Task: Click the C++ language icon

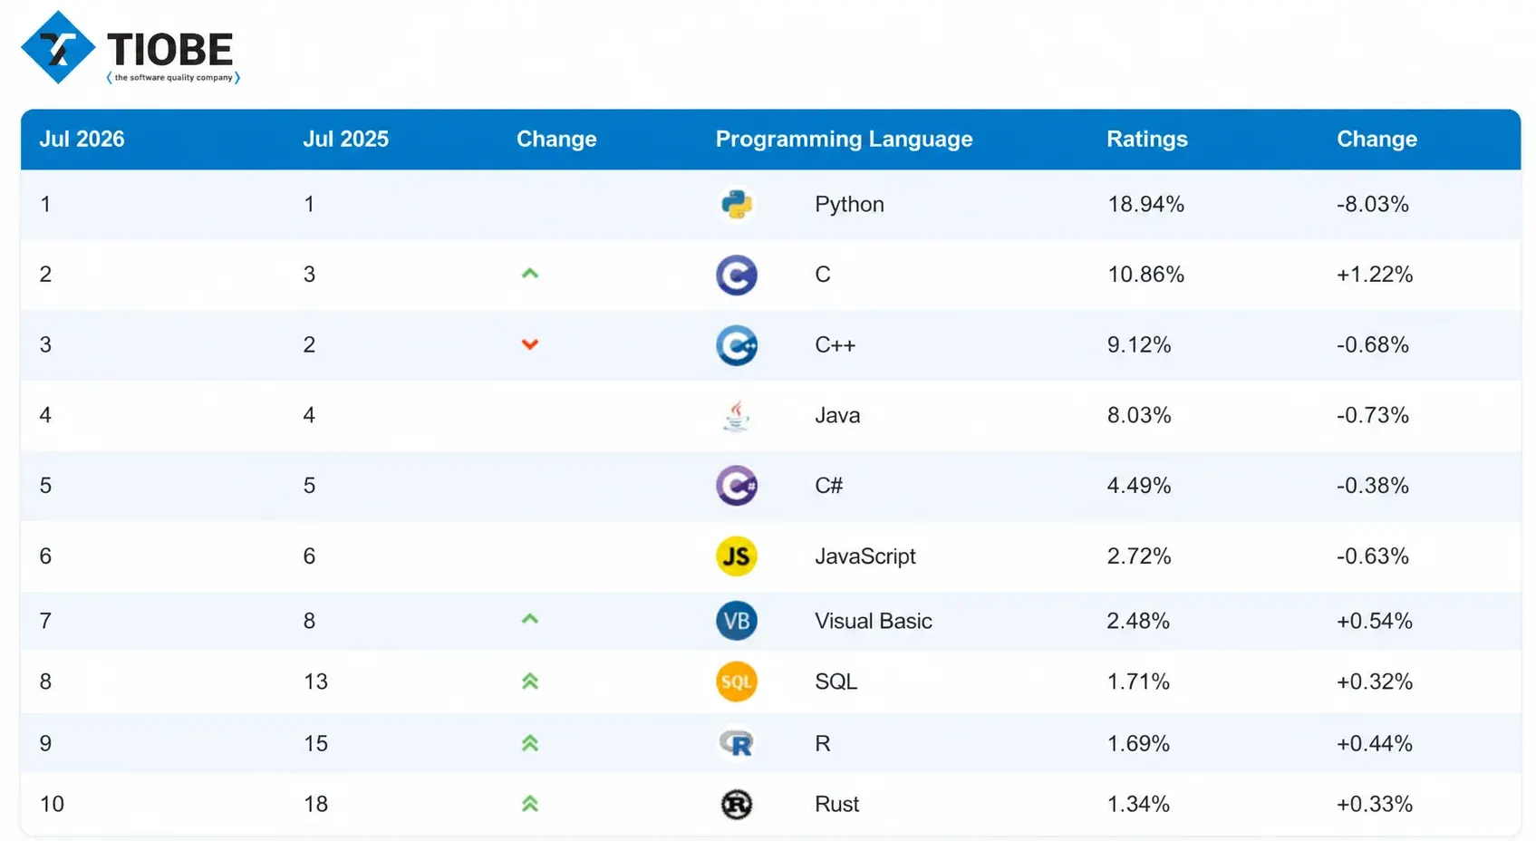Action: (736, 345)
